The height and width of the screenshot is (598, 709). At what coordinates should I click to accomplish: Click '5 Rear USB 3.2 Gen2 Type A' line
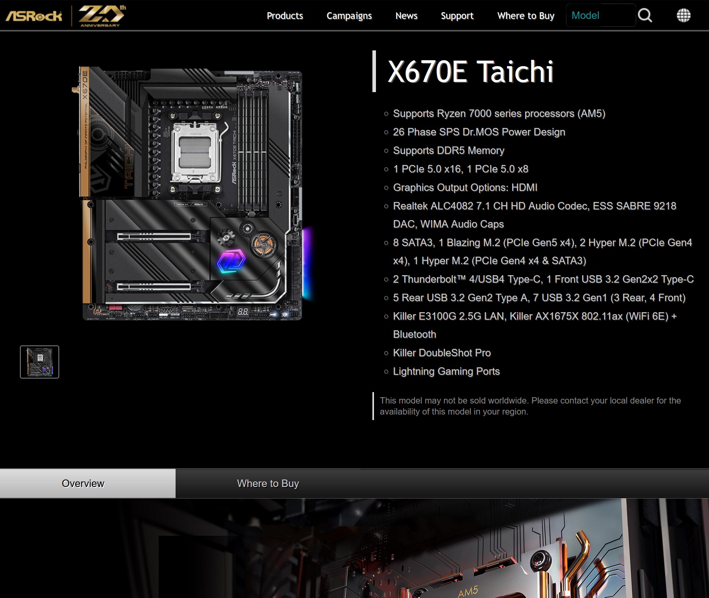click(539, 298)
